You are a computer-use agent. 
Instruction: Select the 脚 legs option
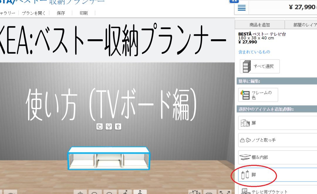pos(278,174)
